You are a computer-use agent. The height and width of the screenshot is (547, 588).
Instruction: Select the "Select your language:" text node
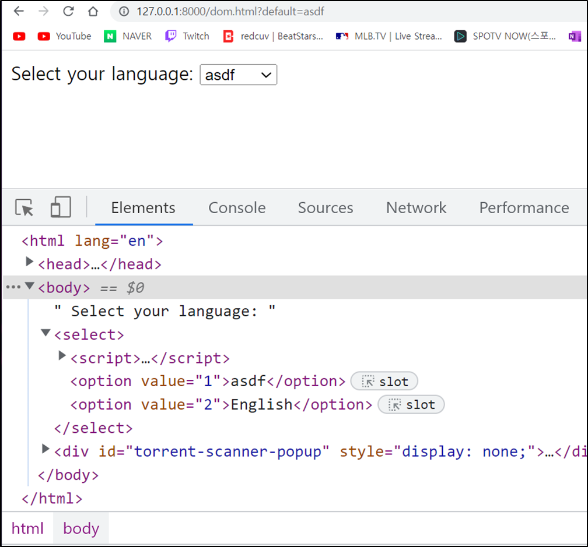(164, 311)
